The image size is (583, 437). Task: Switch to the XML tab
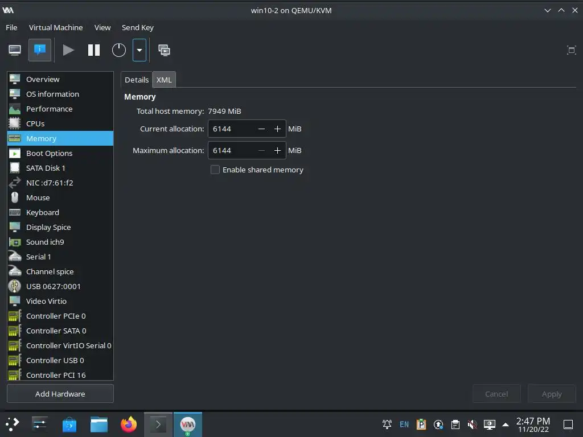(164, 80)
